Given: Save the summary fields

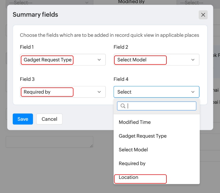Looking at the screenshot, I should [23, 119].
